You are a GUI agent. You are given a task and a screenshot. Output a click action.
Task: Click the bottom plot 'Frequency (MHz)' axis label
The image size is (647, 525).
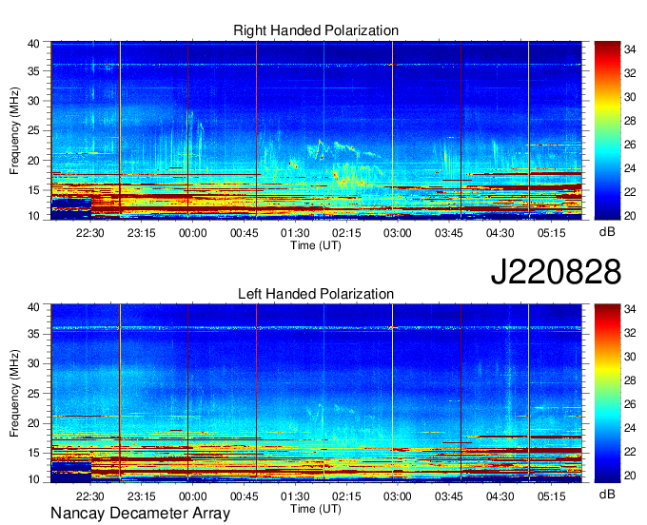click(x=14, y=394)
